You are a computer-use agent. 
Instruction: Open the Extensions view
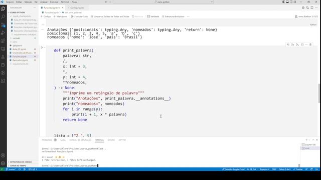click(x=3, y=41)
